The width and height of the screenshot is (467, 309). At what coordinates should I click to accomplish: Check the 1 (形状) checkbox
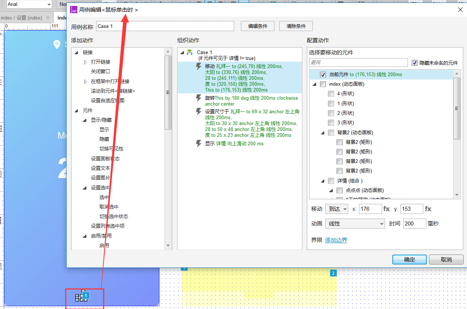point(331,103)
